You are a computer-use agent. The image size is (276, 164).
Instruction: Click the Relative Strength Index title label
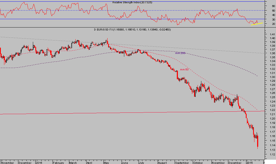[132, 2]
